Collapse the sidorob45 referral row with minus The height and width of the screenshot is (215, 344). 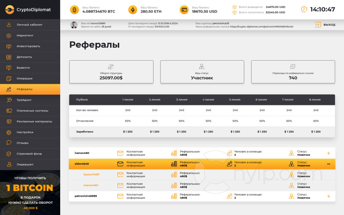[329, 164]
